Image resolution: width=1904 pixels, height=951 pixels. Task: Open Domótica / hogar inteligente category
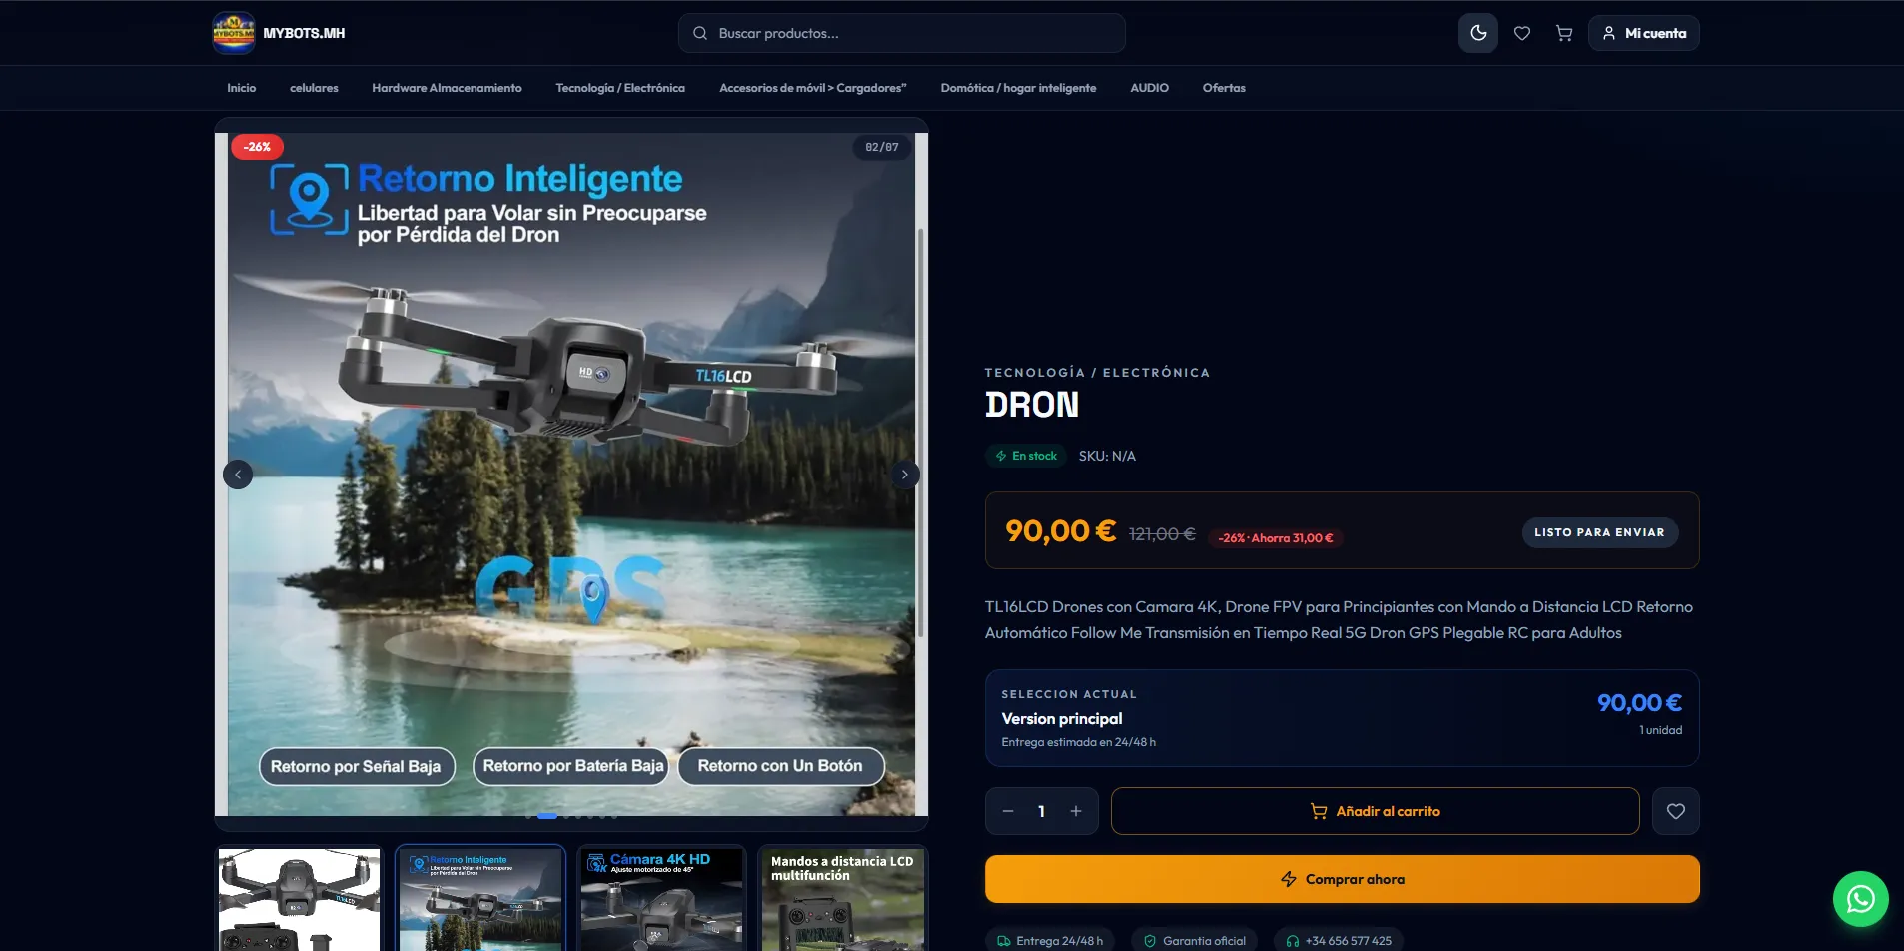[1018, 88]
